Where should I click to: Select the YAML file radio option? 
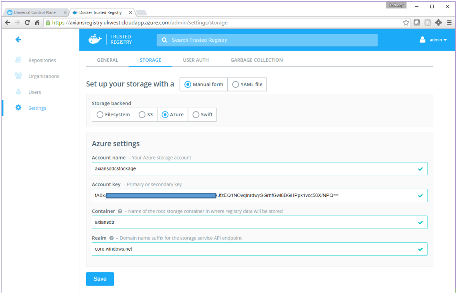236,85
